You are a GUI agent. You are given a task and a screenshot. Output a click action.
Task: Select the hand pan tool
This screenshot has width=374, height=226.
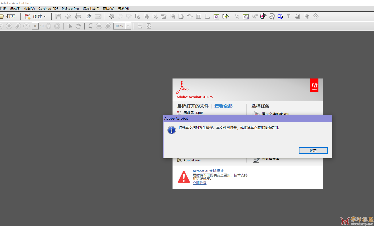pos(78,26)
